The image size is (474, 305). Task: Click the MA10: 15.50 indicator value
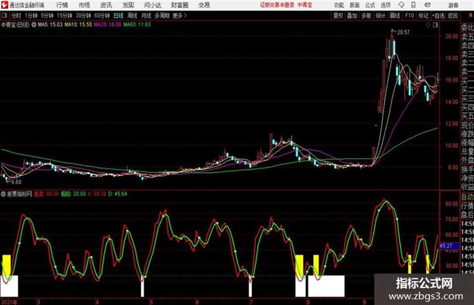78,25
